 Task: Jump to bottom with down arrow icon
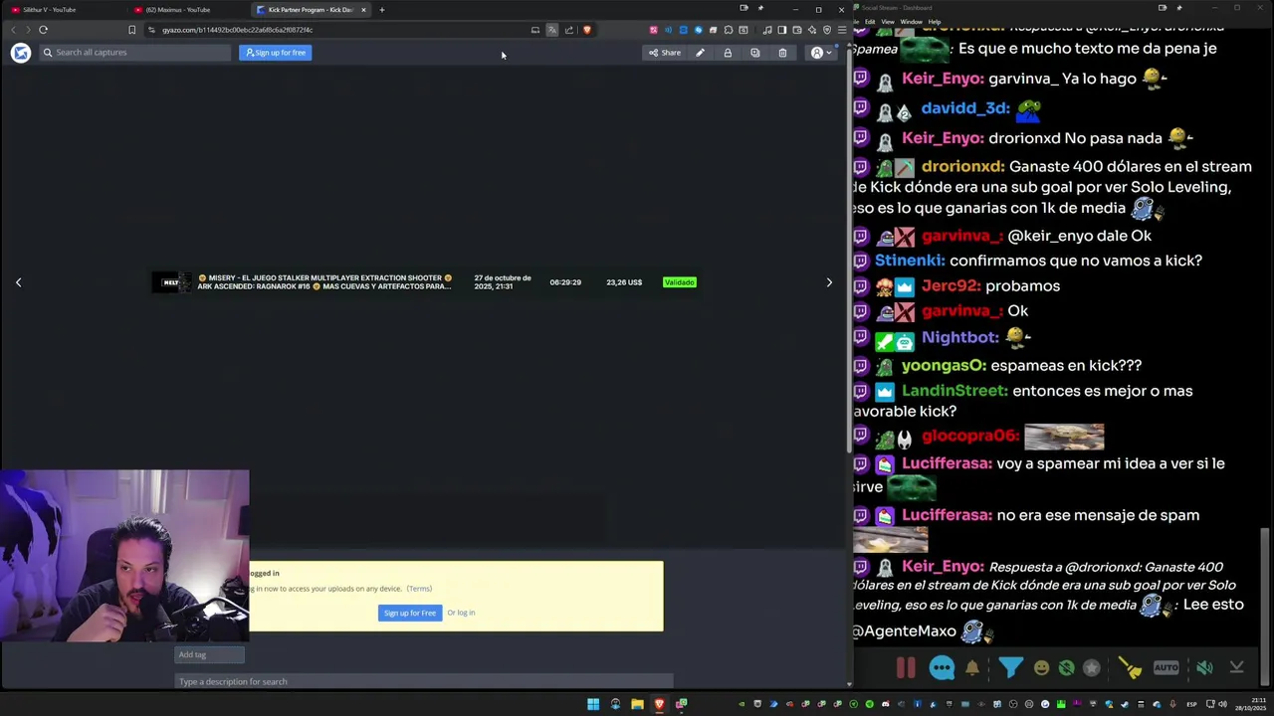[x=1237, y=668]
